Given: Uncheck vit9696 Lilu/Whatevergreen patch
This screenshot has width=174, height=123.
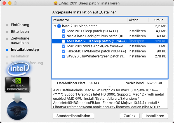Looking at the screenshot, I should (64, 56).
